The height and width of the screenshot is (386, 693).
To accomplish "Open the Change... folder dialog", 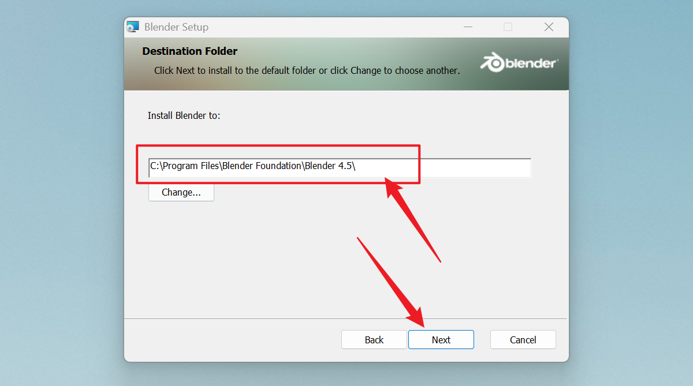I will click(181, 192).
